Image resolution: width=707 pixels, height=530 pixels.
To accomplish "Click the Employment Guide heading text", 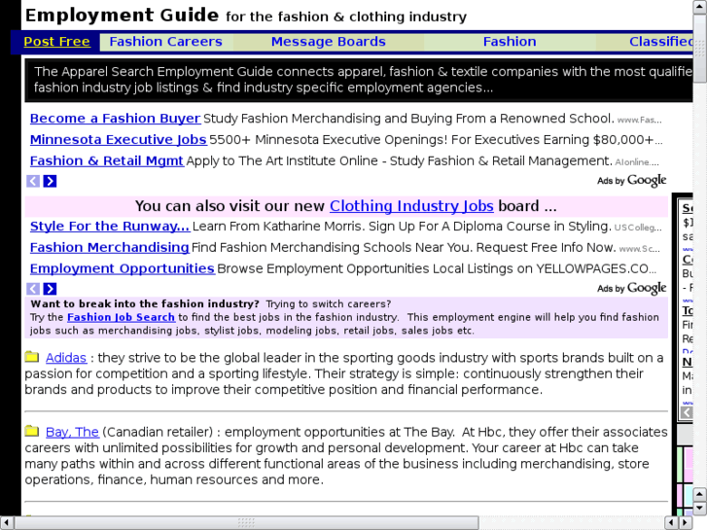I will coord(122,16).
